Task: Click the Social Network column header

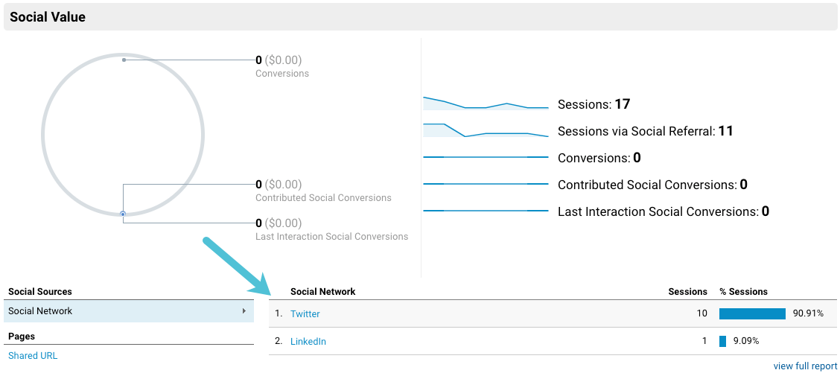Action: point(323,291)
